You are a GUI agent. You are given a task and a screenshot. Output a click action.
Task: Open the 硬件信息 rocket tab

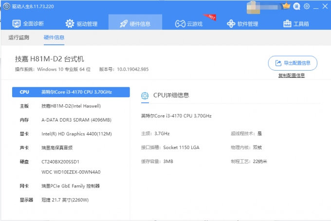click(x=134, y=23)
